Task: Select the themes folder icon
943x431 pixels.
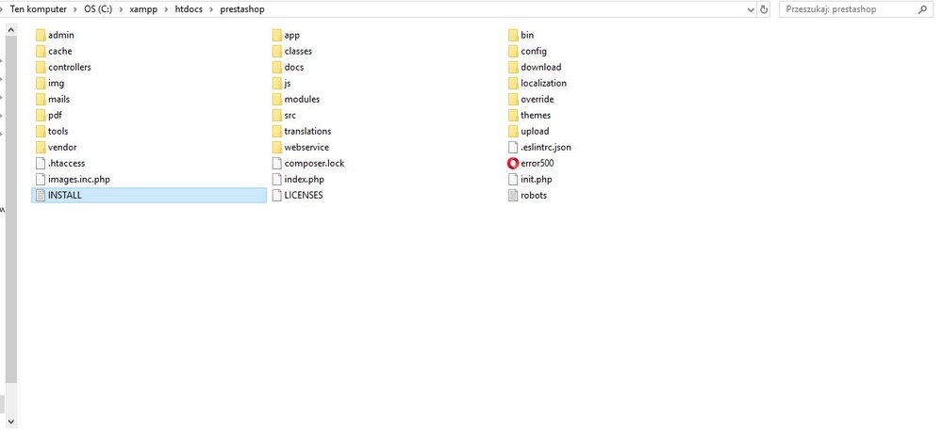Action: point(513,115)
